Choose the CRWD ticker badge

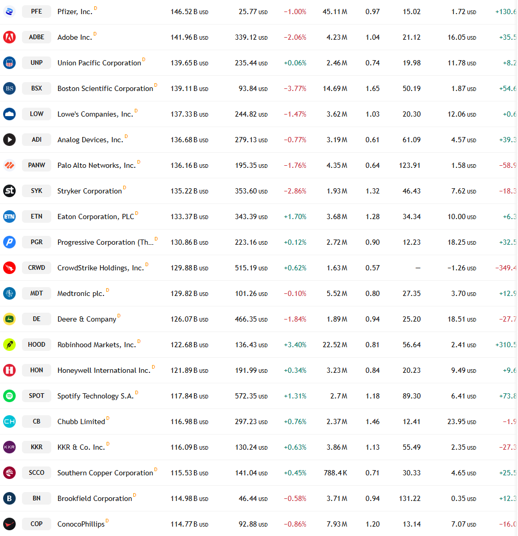pyautogui.click(x=37, y=268)
